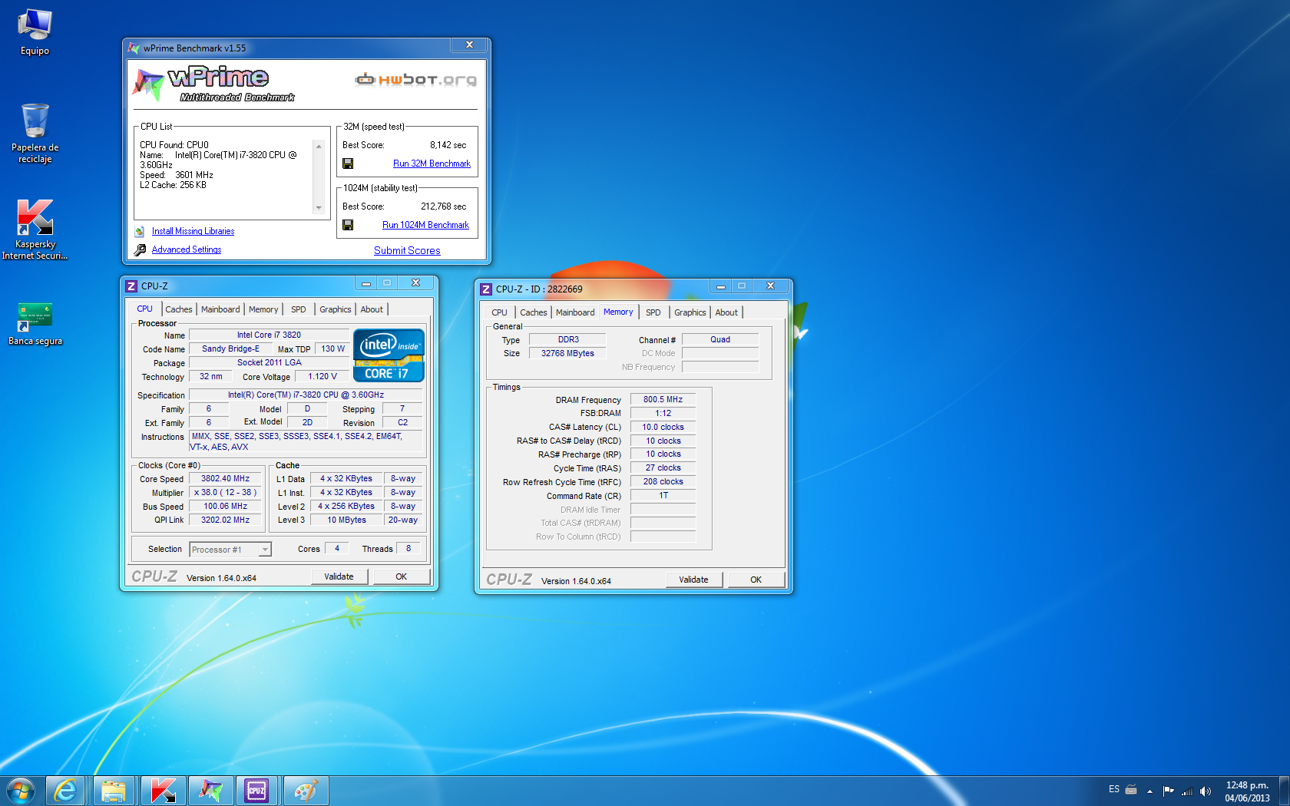Image resolution: width=1290 pixels, height=806 pixels.
Task: Open About tab in left CPU-Z
Action: [x=372, y=309]
